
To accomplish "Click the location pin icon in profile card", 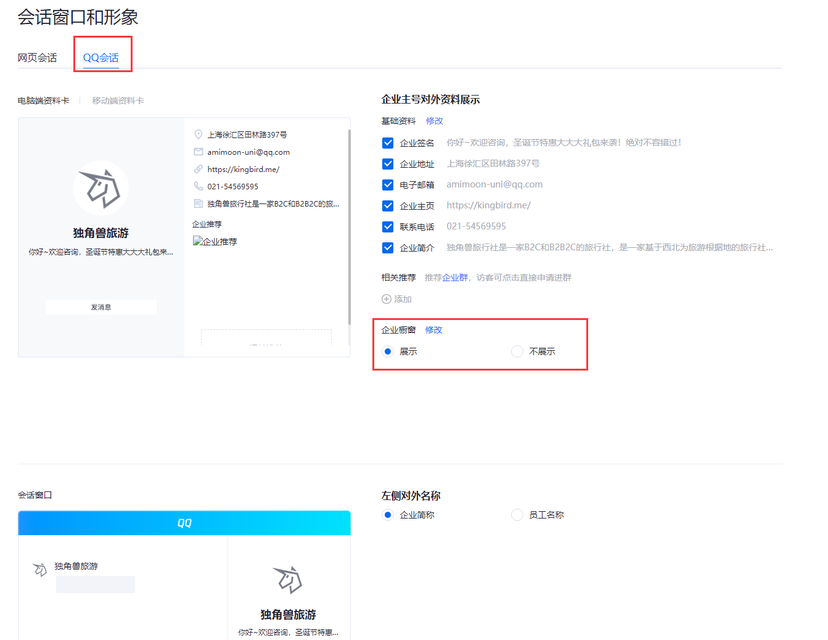I will tap(199, 134).
